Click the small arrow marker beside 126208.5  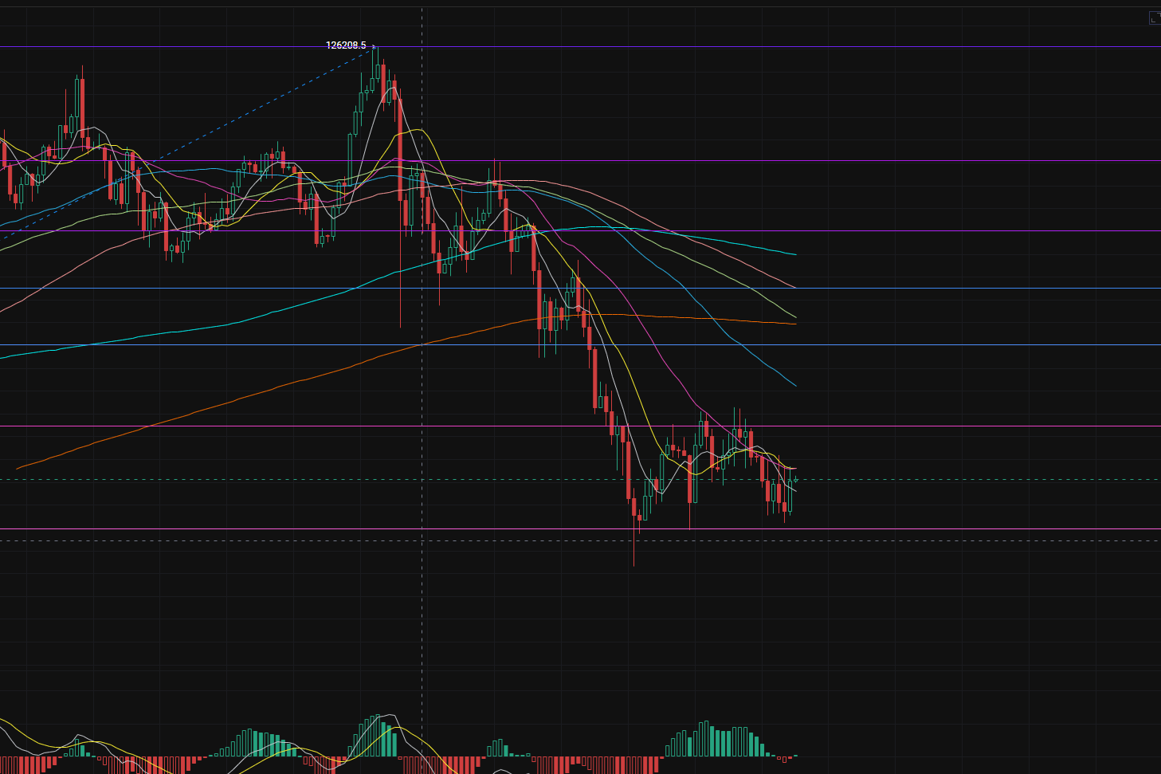click(374, 46)
